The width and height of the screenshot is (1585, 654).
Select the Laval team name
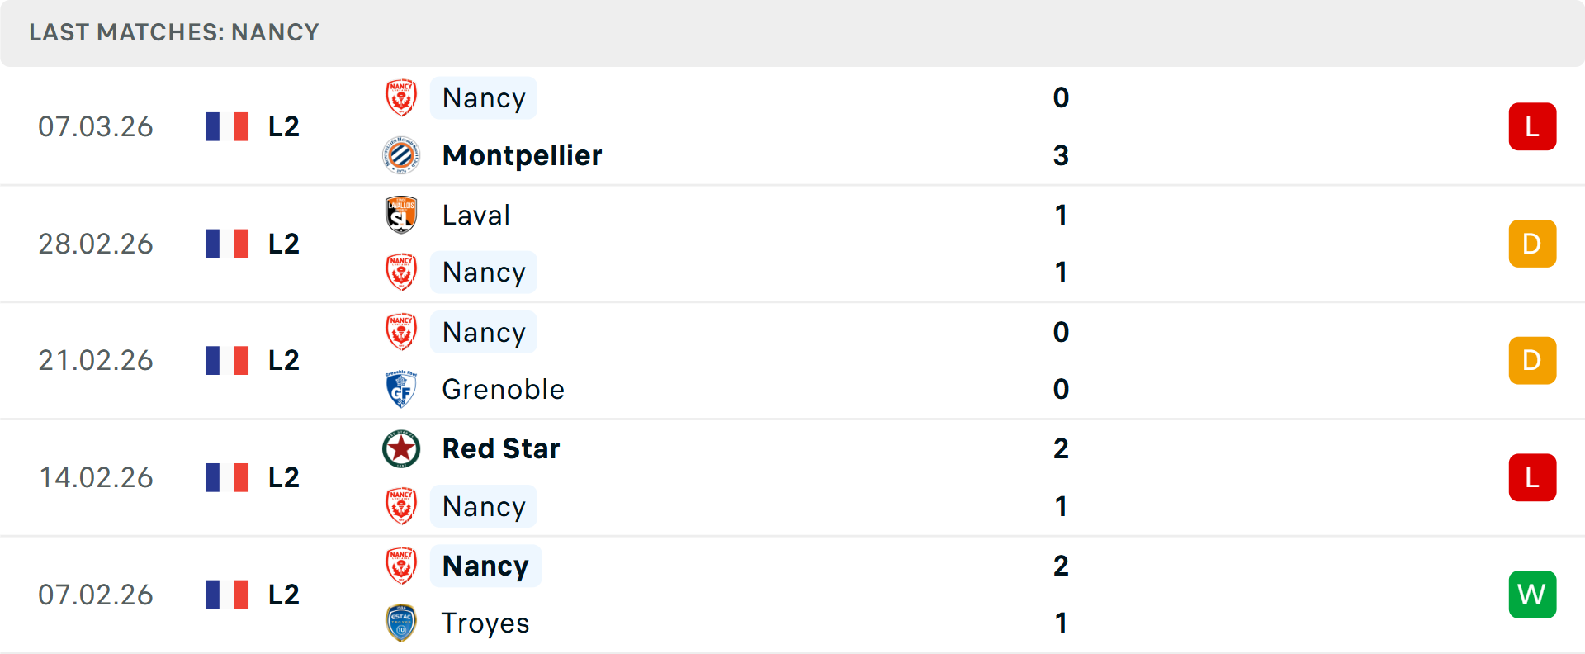(476, 215)
